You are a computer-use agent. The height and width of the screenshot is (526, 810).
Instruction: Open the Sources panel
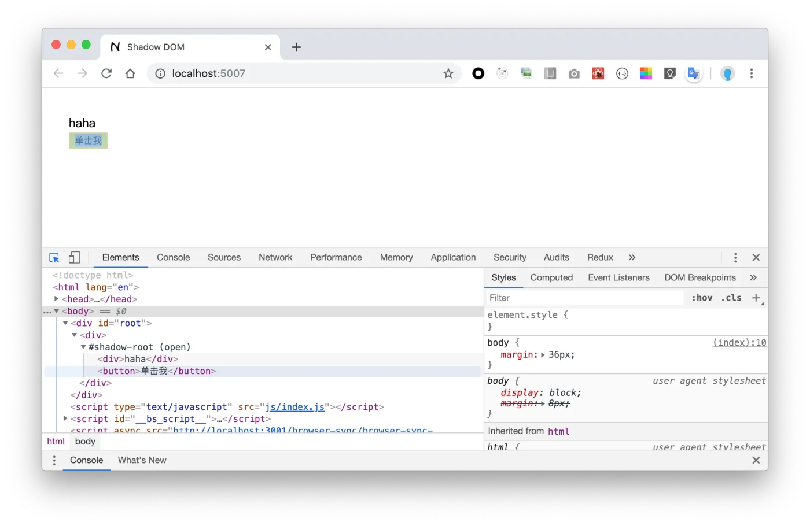pos(224,258)
